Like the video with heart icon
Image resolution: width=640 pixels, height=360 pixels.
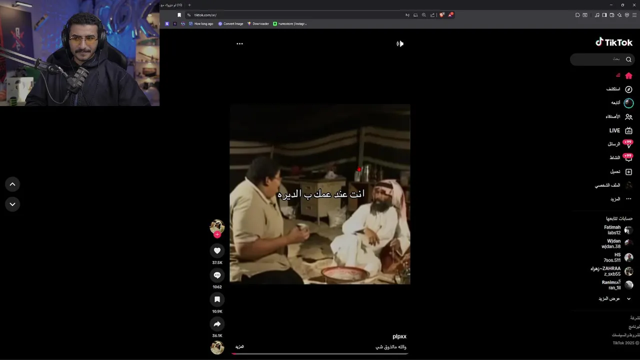coord(217,250)
